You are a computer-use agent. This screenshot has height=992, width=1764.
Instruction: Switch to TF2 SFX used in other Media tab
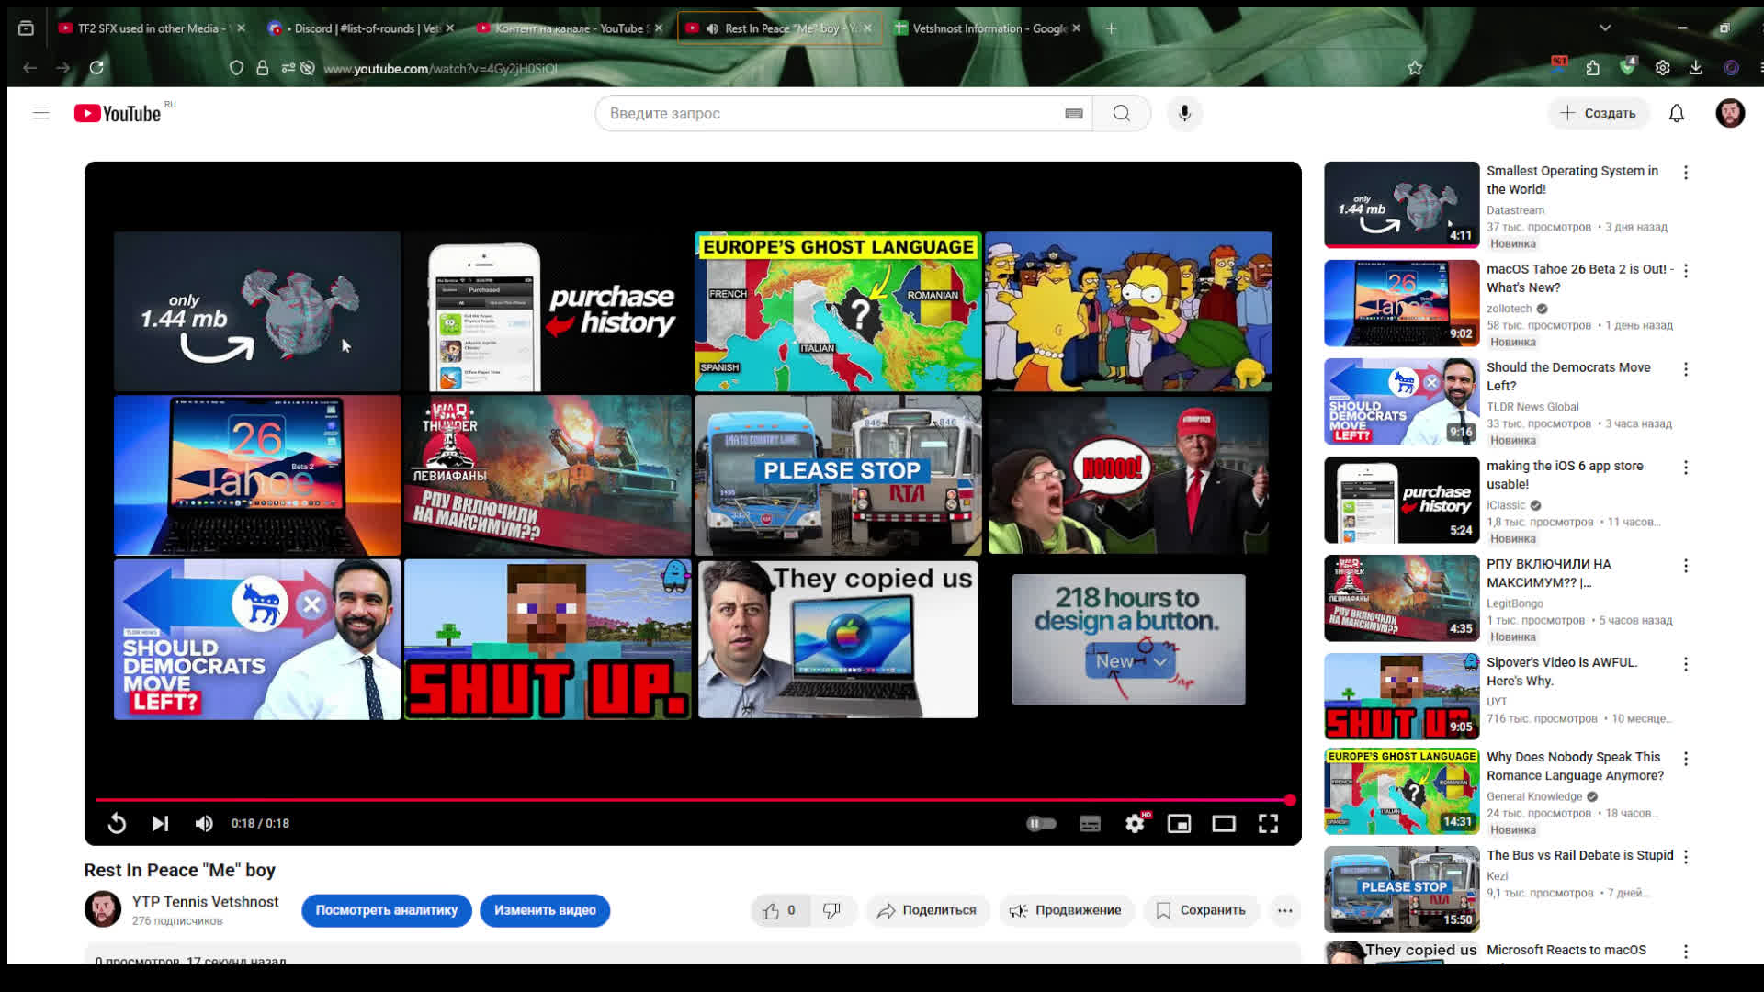click(152, 28)
